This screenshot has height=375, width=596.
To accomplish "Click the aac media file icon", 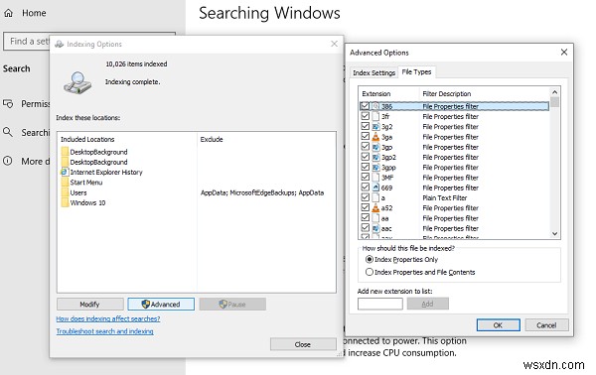I will 375,228.
